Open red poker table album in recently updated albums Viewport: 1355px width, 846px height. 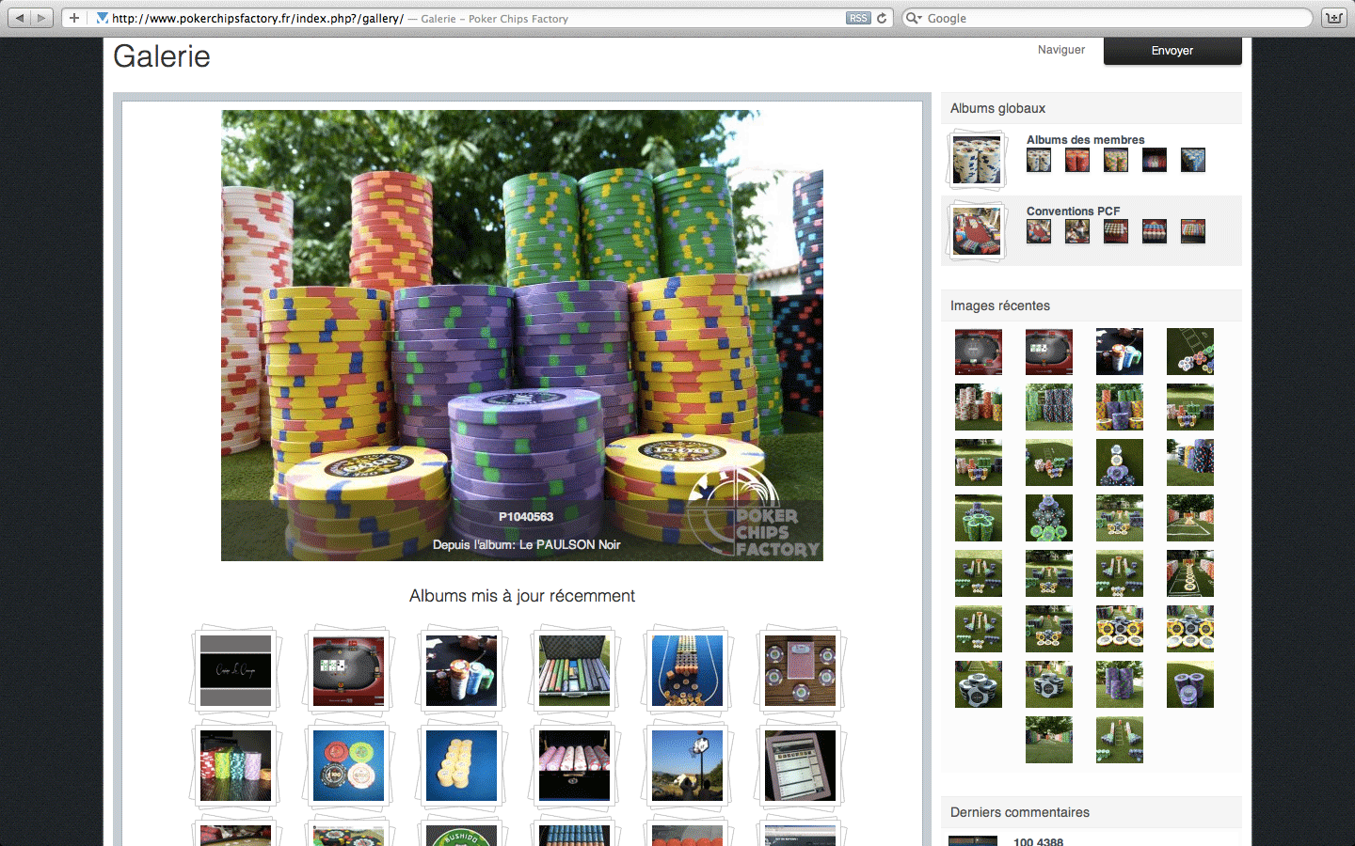[348, 671]
